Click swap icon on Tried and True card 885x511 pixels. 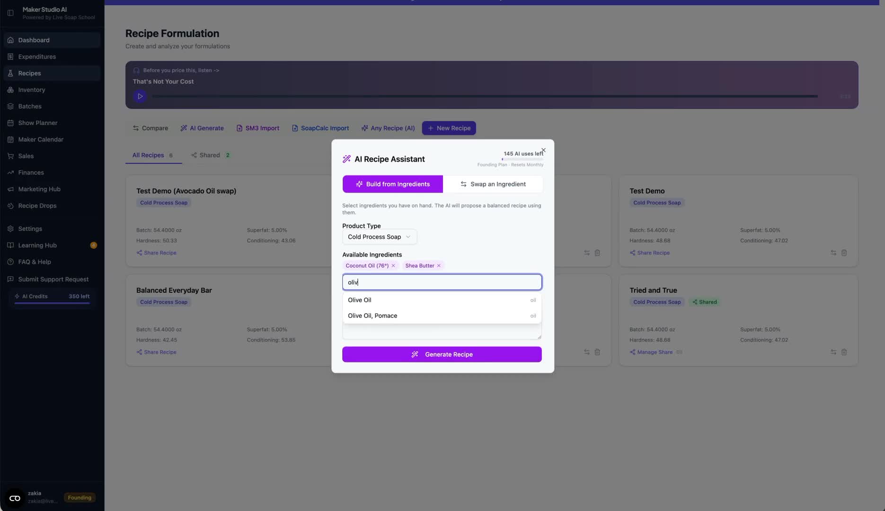(x=833, y=352)
